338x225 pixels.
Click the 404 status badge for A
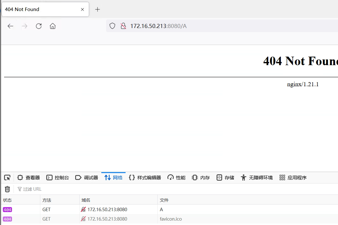[8, 210]
